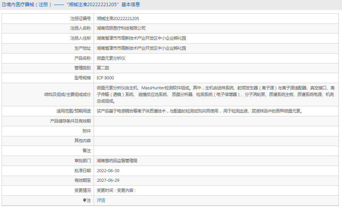The image size is (342, 208).
Task: Click the 产品名称 label
Action: pyautogui.click(x=82, y=58)
